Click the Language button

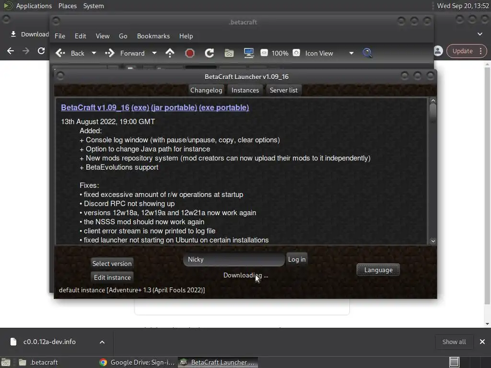pyautogui.click(x=378, y=270)
